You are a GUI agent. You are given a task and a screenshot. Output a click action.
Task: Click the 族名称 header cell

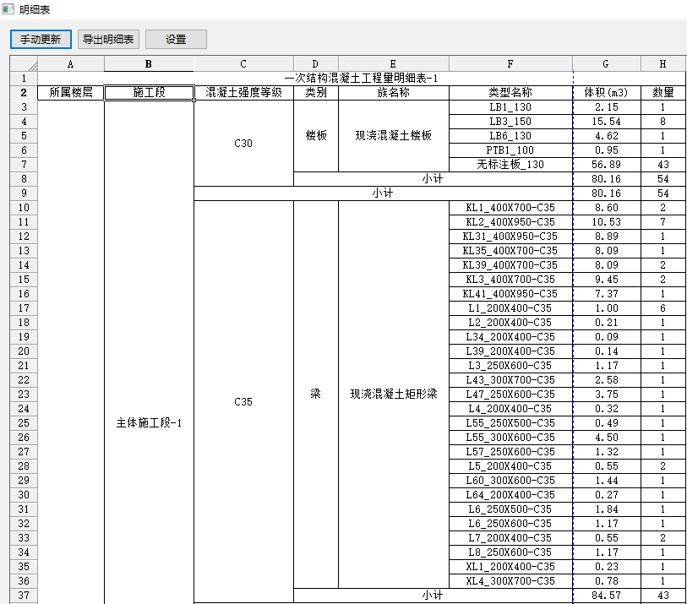pyautogui.click(x=394, y=93)
